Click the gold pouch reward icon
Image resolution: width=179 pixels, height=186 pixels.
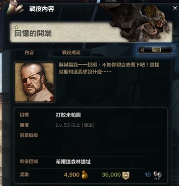[85, 175]
